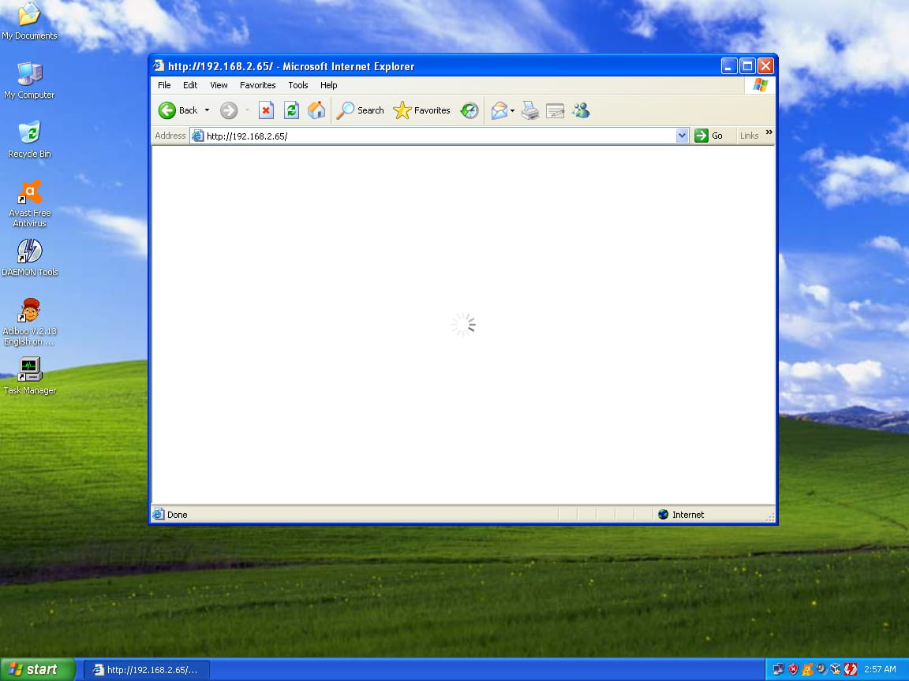Image resolution: width=909 pixels, height=681 pixels.
Task: Click the window resize grip in status bar
Action: (770, 517)
